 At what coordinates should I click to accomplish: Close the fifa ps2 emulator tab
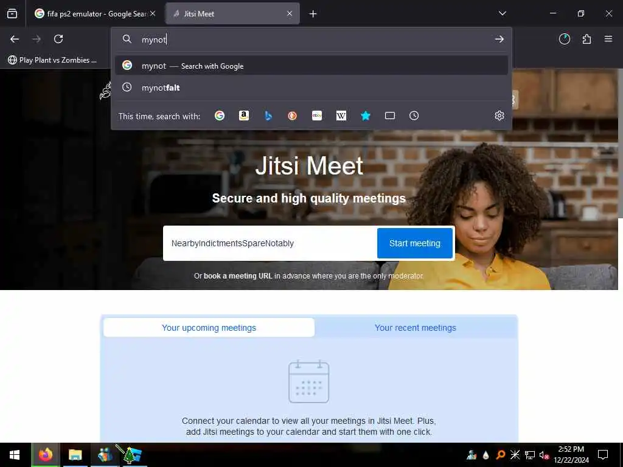(153, 13)
